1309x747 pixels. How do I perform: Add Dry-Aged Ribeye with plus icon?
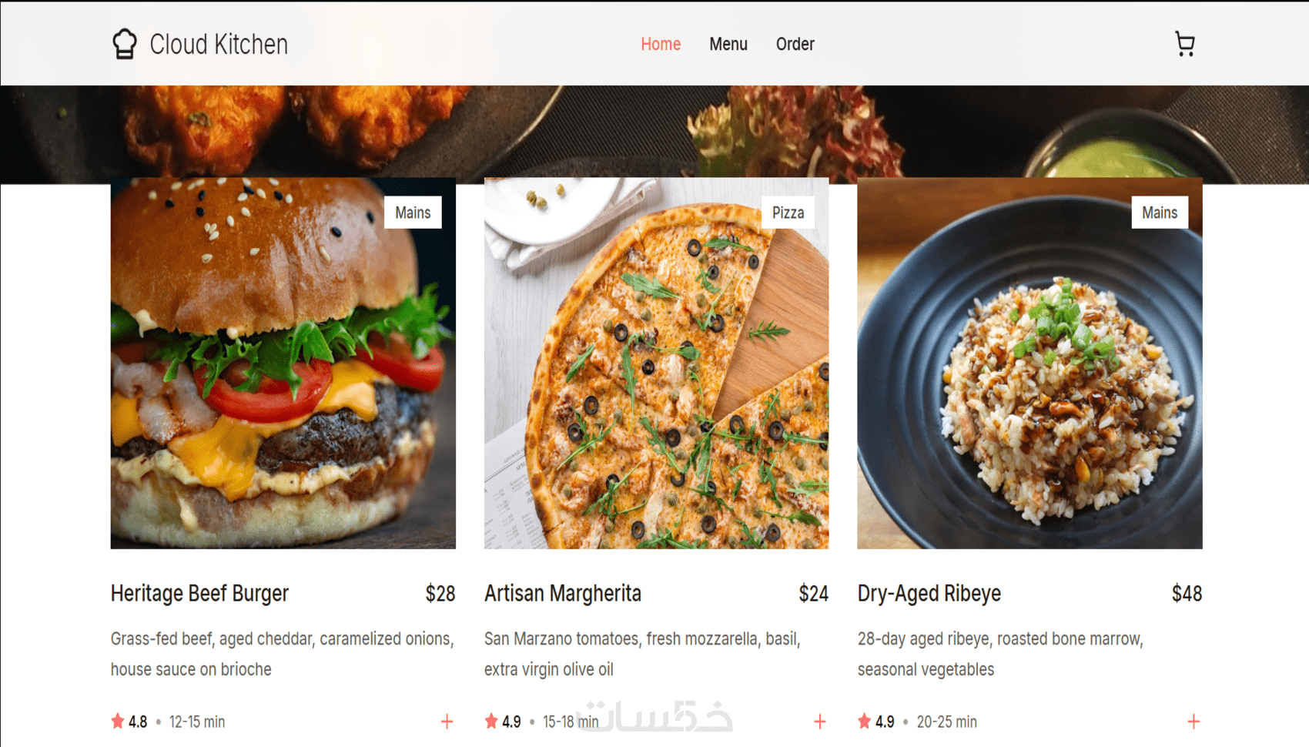1193,722
